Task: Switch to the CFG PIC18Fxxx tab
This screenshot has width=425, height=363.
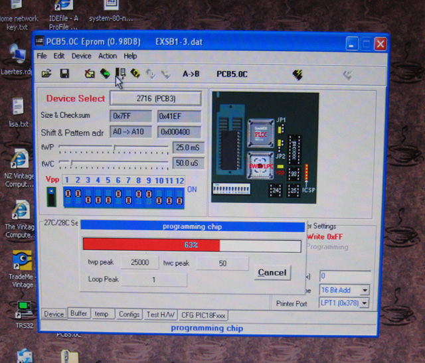Action: coord(203,315)
